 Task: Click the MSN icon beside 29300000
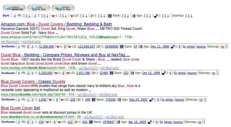coord(99,47)
